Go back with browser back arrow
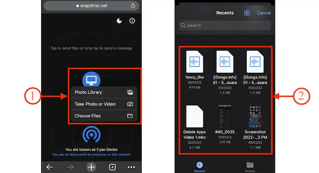319x173 pixels. [x=49, y=167]
